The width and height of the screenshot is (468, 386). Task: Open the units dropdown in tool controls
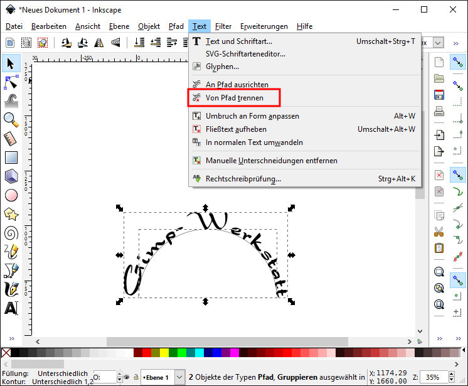[437, 43]
